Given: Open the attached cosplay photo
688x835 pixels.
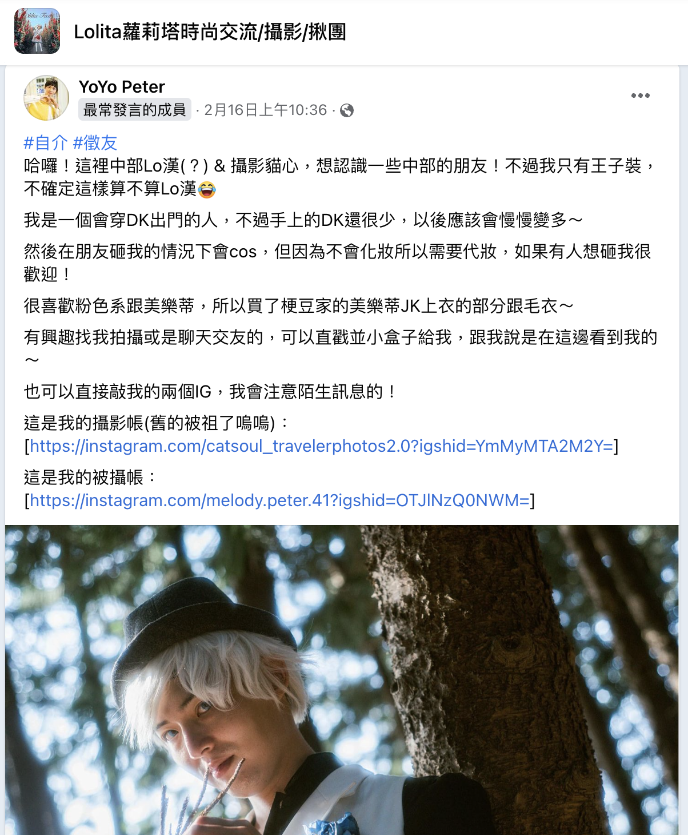Looking at the screenshot, I should pyautogui.click(x=342, y=680).
